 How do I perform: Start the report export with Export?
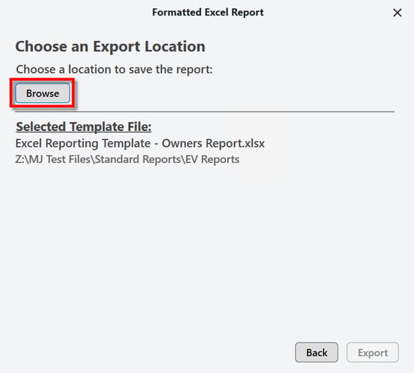coord(372,352)
